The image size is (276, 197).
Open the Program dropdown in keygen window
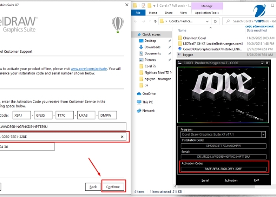click(263, 134)
